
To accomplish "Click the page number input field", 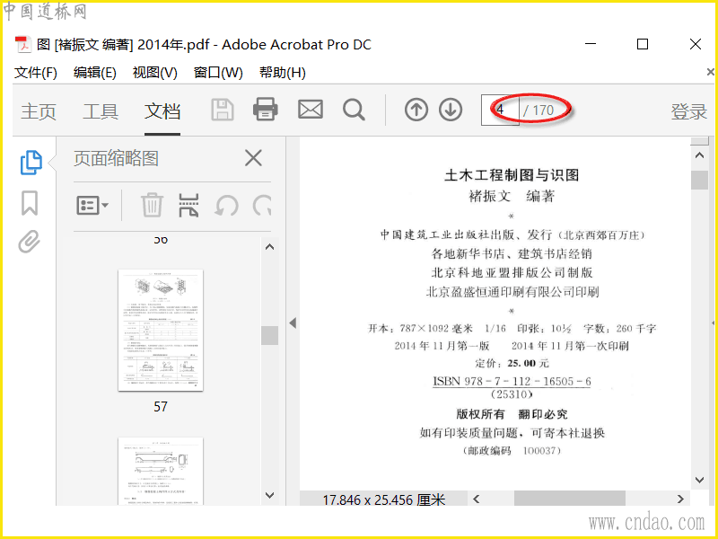I will click(x=500, y=110).
